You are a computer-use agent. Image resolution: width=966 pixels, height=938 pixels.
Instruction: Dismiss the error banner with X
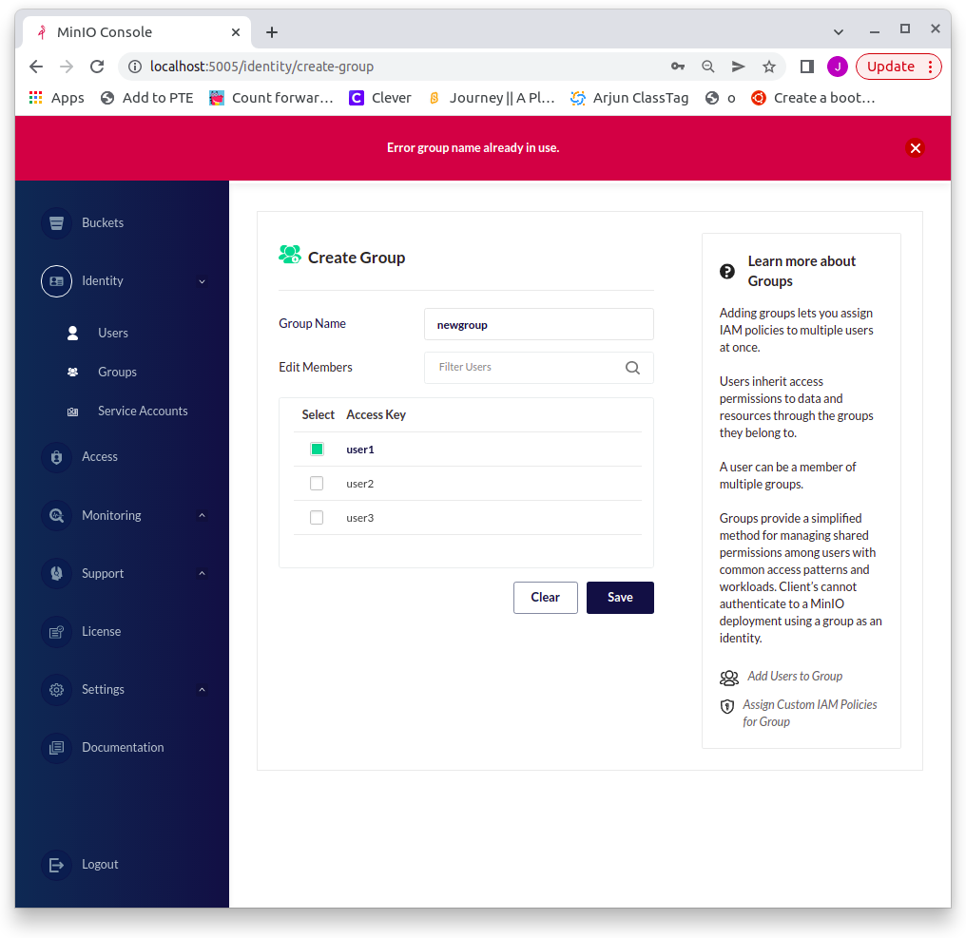tap(915, 148)
